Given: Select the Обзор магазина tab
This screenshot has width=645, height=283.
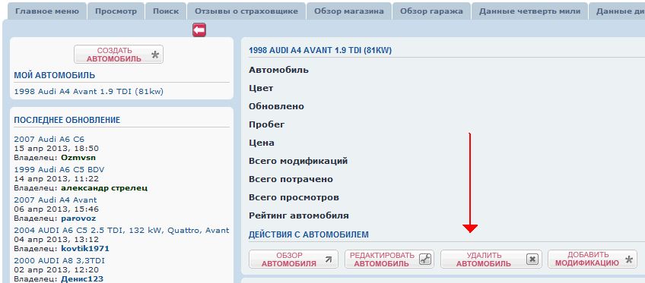Looking at the screenshot, I should point(349,11).
